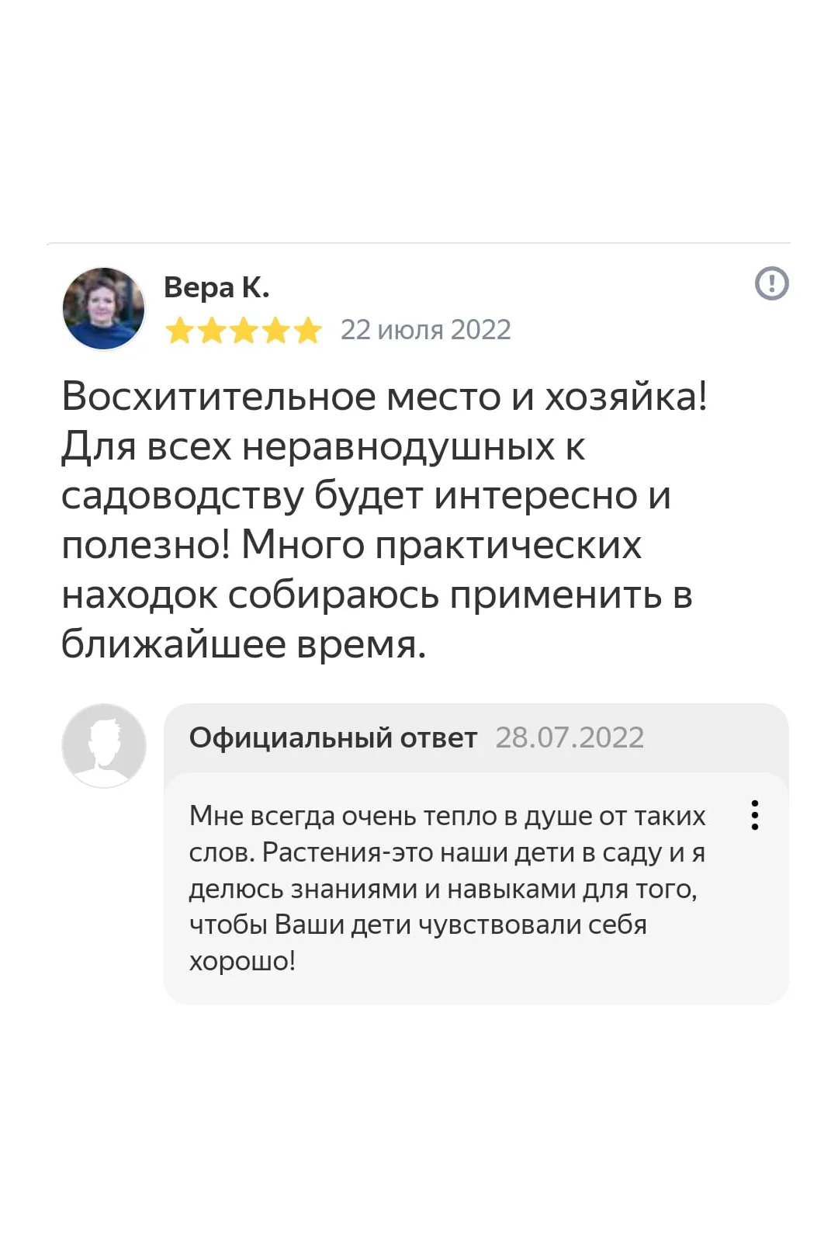
Task: Open the three-dot menu on official reply
Action: point(754,815)
